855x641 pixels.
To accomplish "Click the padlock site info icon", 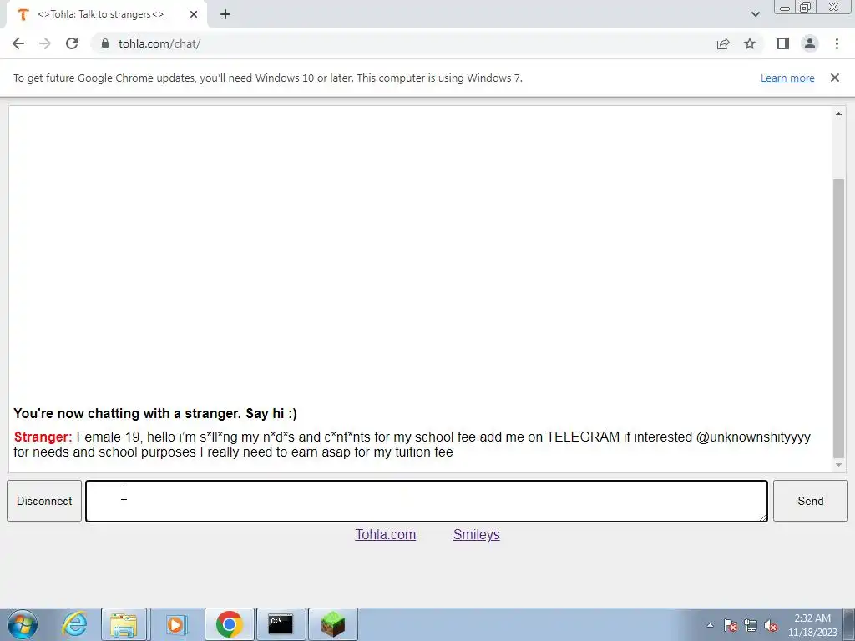I will [x=105, y=43].
